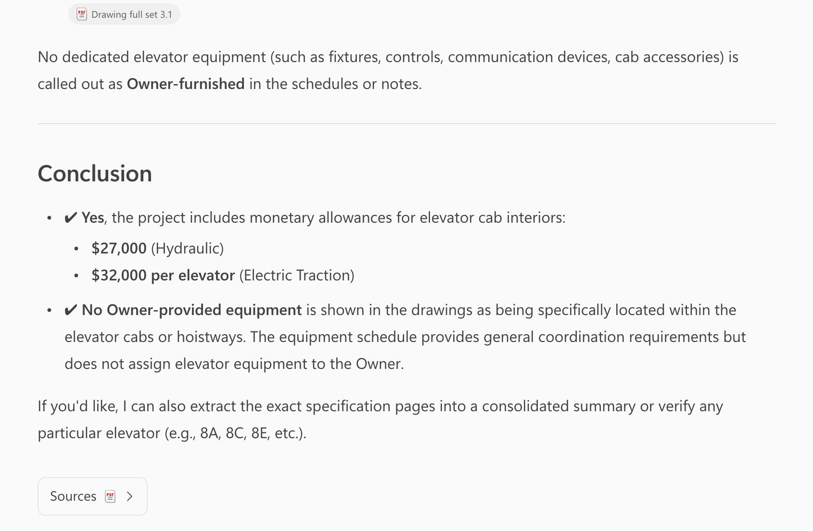Click the bold $32,000 per elevator text
This screenshot has height=531, width=813.
point(163,276)
